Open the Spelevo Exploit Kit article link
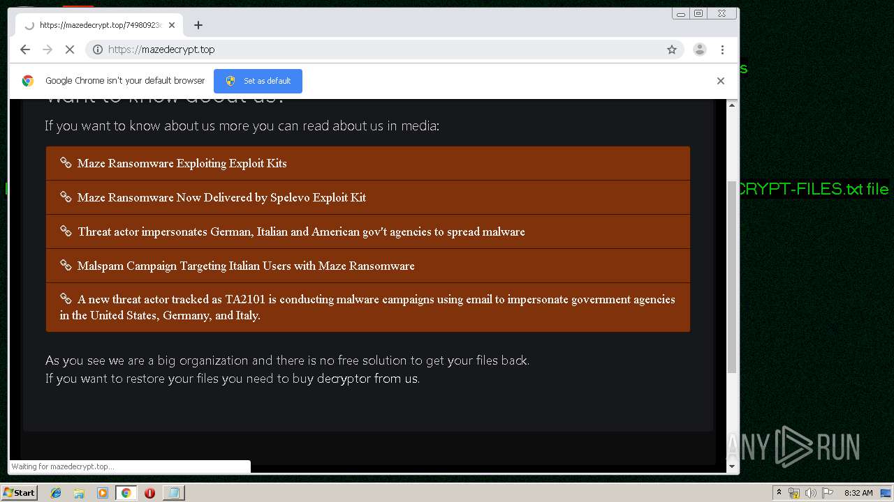The image size is (894, 502). point(368,197)
